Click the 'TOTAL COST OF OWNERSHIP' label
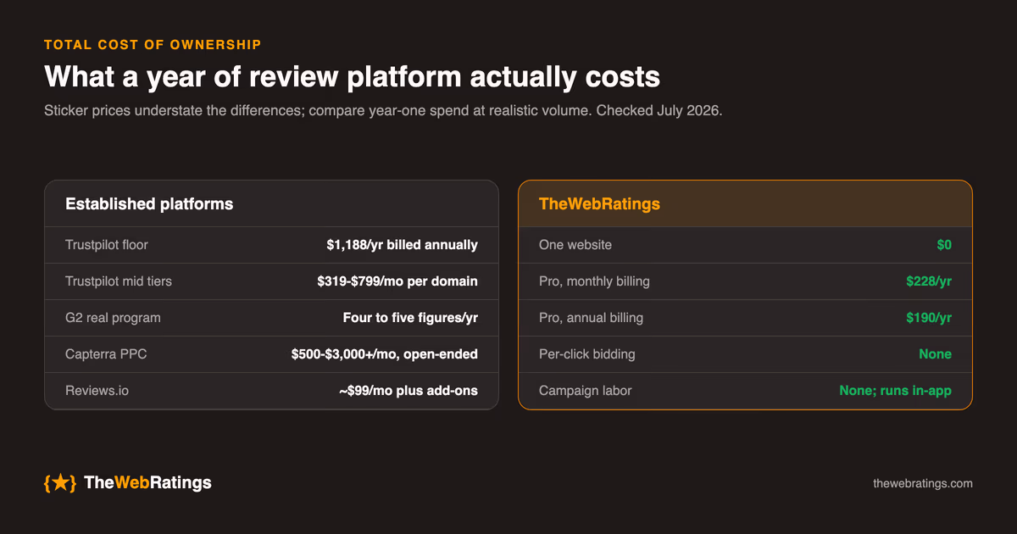Image resolution: width=1017 pixels, height=534 pixels. pos(153,45)
